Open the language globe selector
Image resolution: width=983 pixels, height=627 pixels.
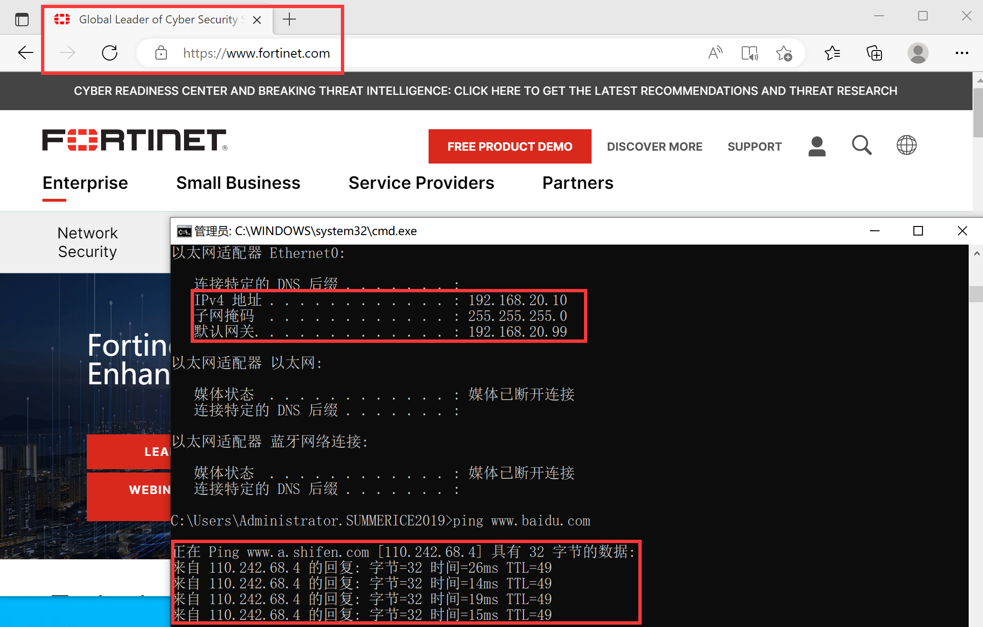click(906, 145)
